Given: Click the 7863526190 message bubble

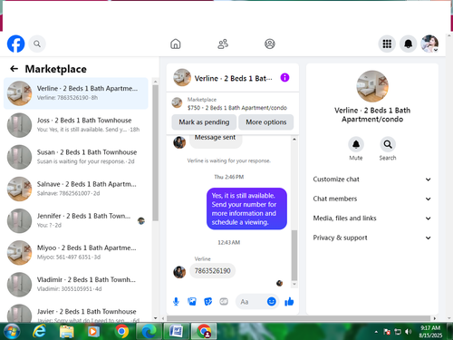Looking at the screenshot, I should 213,271.
